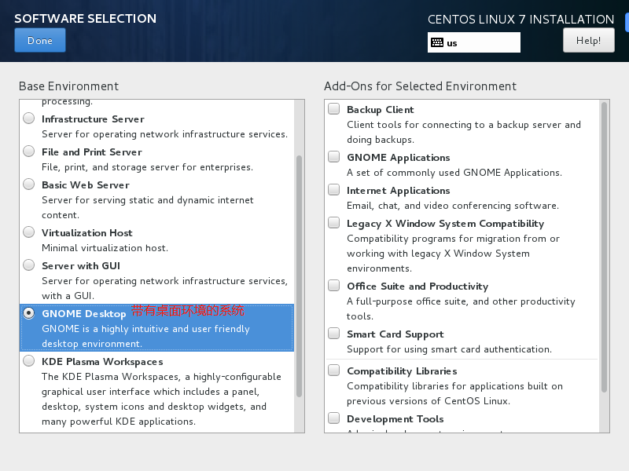Image resolution: width=629 pixels, height=471 pixels.
Task: Select Server with GUI radio button
Action: click(x=29, y=265)
